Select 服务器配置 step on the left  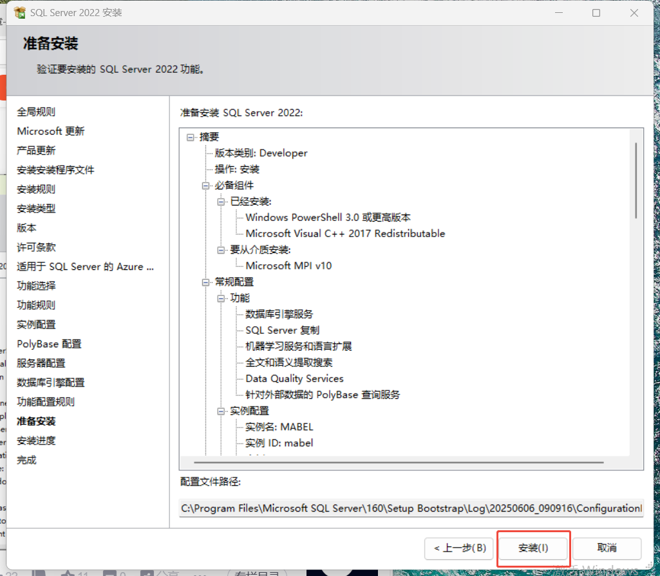tap(40, 363)
